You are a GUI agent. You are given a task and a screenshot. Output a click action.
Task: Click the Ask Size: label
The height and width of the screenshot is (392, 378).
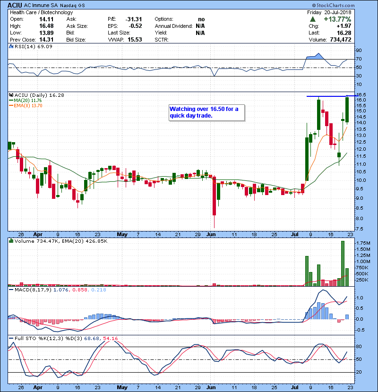pos(77,26)
